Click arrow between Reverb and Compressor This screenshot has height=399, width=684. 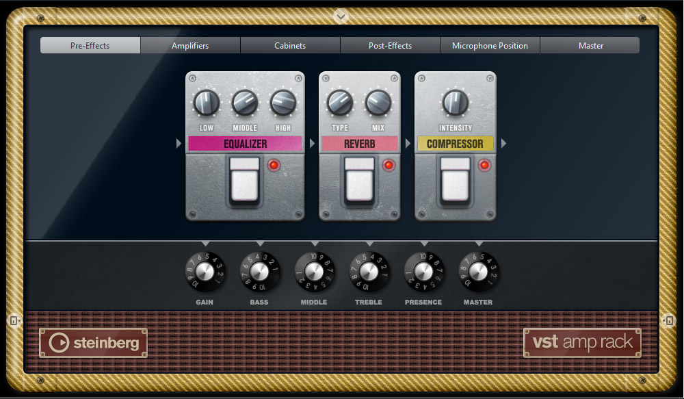(x=408, y=143)
